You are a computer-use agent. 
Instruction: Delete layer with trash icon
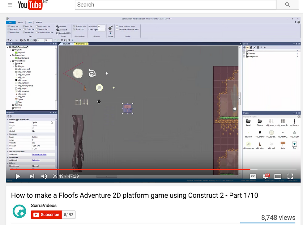[x=258, y=47]
